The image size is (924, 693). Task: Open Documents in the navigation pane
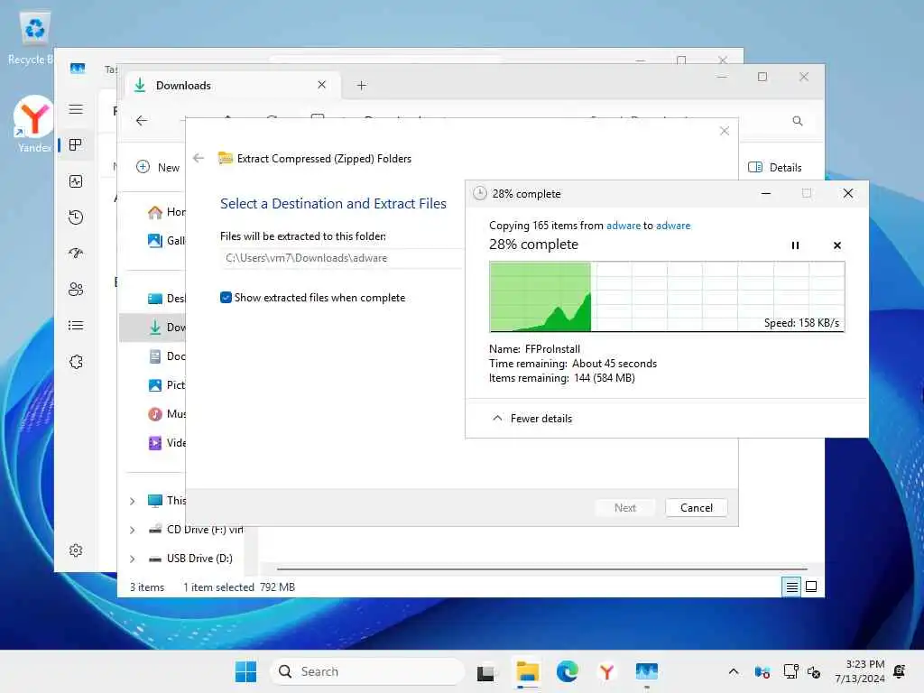point(166,356)
